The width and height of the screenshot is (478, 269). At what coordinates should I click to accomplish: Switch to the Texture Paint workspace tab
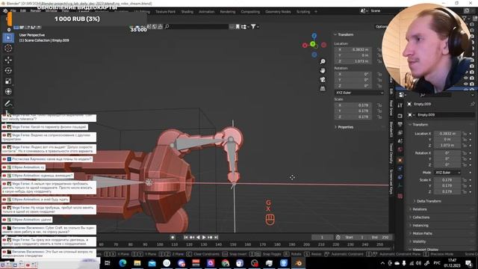(165, 12)
